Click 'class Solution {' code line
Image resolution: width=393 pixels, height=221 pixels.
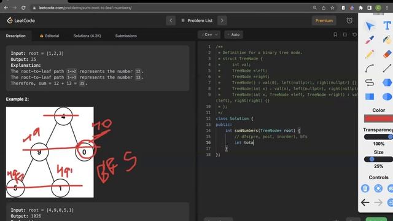pyautogui.click(x=235, y=118)
